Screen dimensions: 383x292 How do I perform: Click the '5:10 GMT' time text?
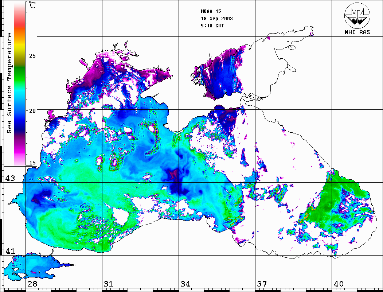212,26
